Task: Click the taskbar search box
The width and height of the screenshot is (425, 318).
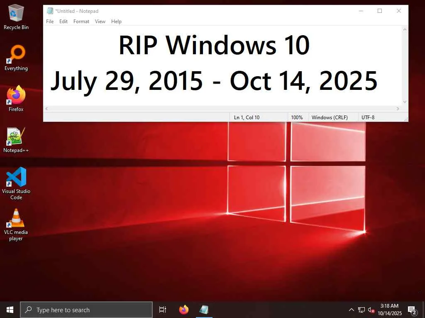Action: tap(86, 310)
